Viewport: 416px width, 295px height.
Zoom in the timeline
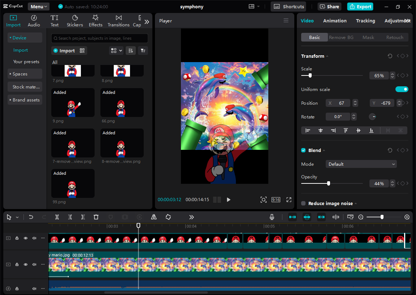(x=407, y=217)
